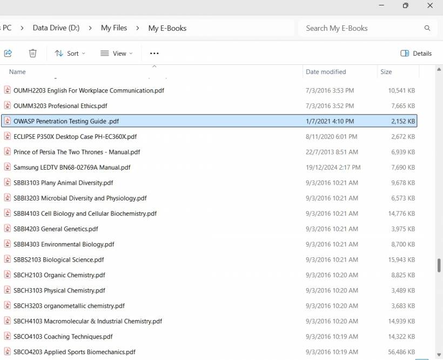This screenshot has width=443, height=360.
Task: Click PDF icon of OUMM3203 Profesional Ethics
Action: [8, 105]
